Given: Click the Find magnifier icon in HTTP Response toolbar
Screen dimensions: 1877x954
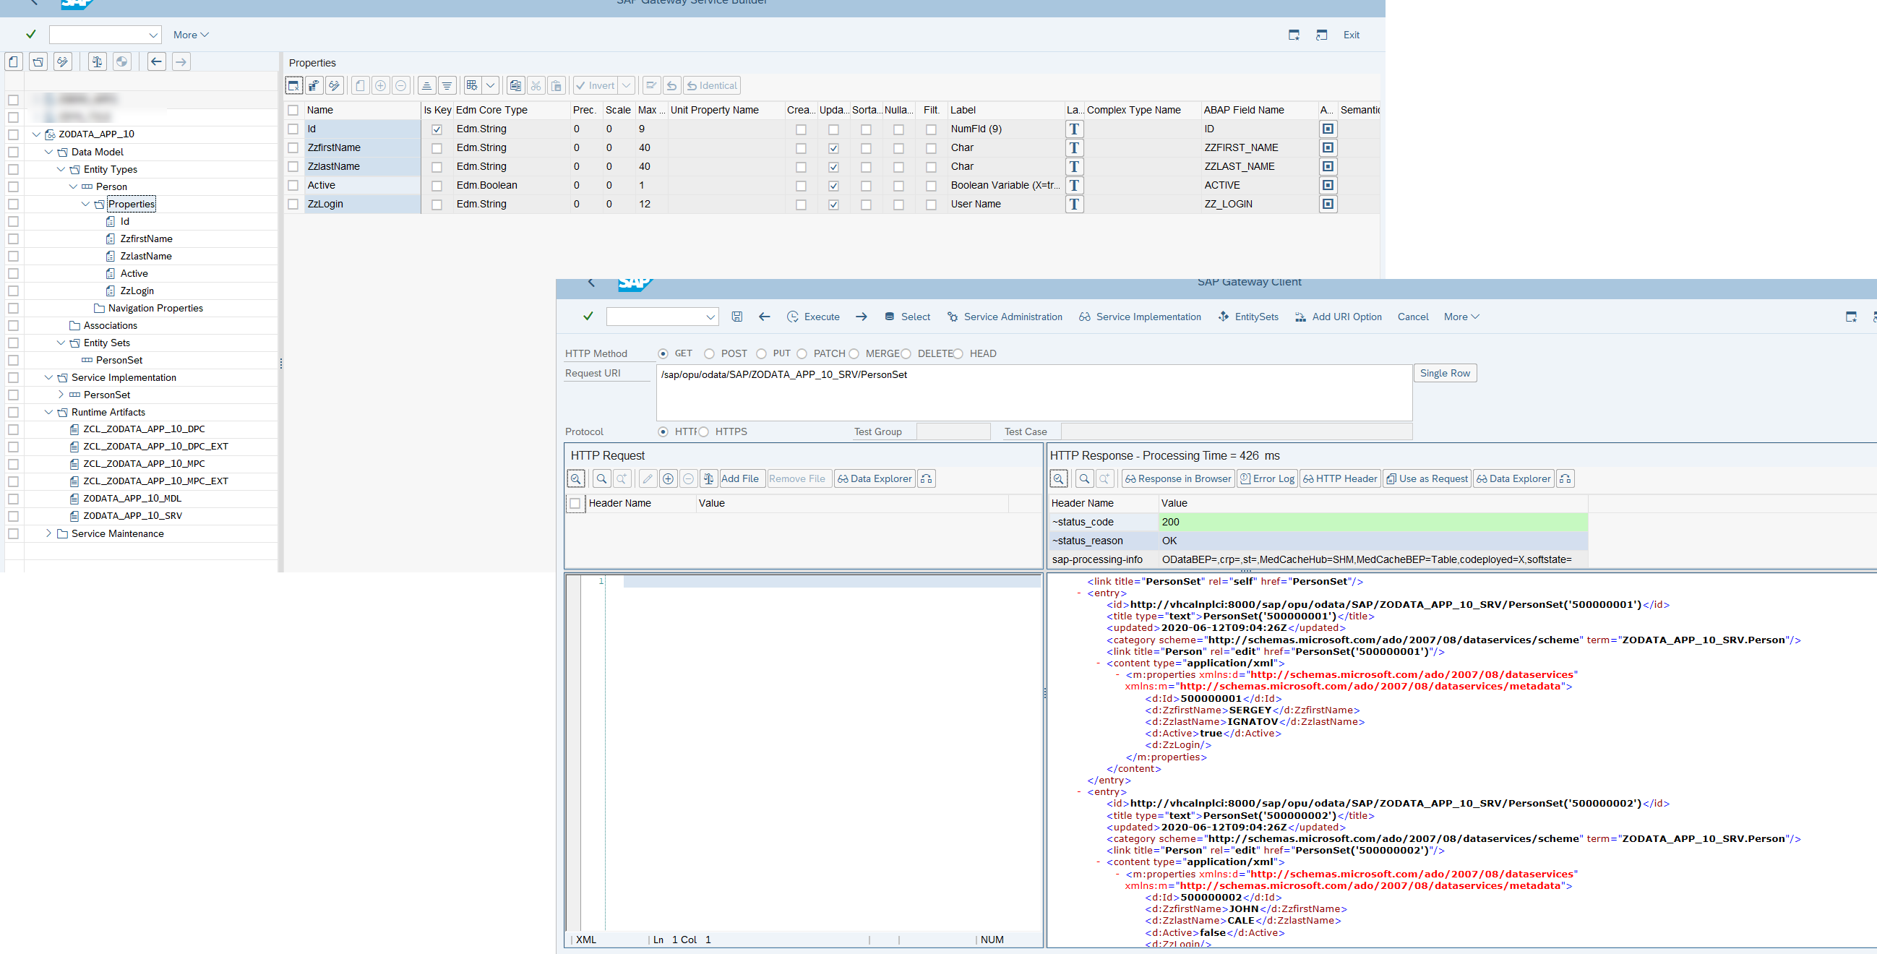Looking at the screenshot, I should click(1084, 479).
